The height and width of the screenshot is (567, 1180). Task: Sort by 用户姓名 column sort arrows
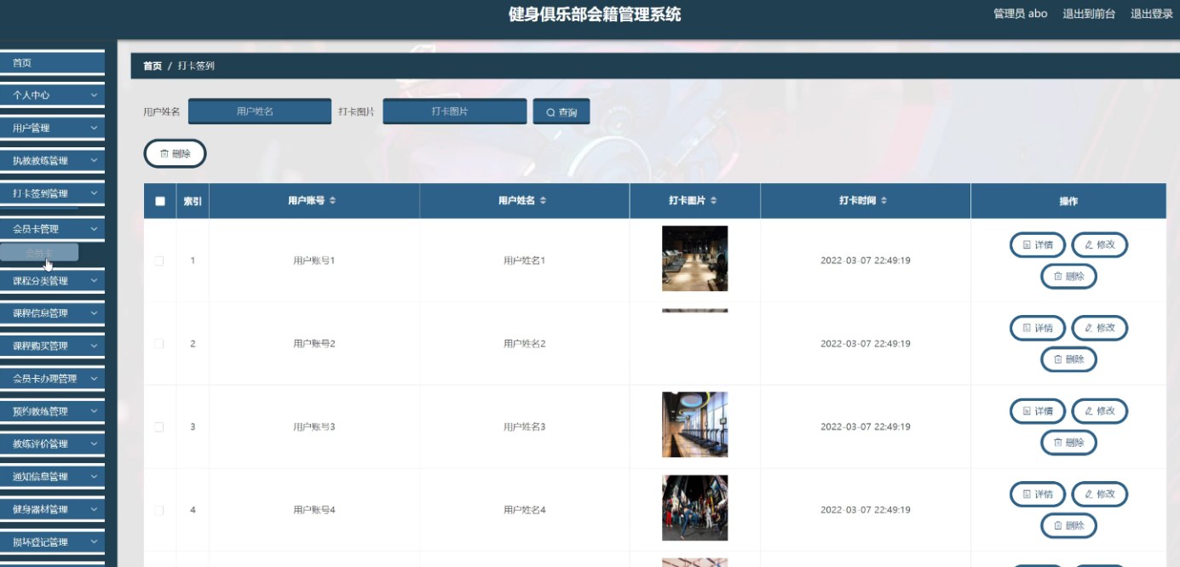[544, 201]
